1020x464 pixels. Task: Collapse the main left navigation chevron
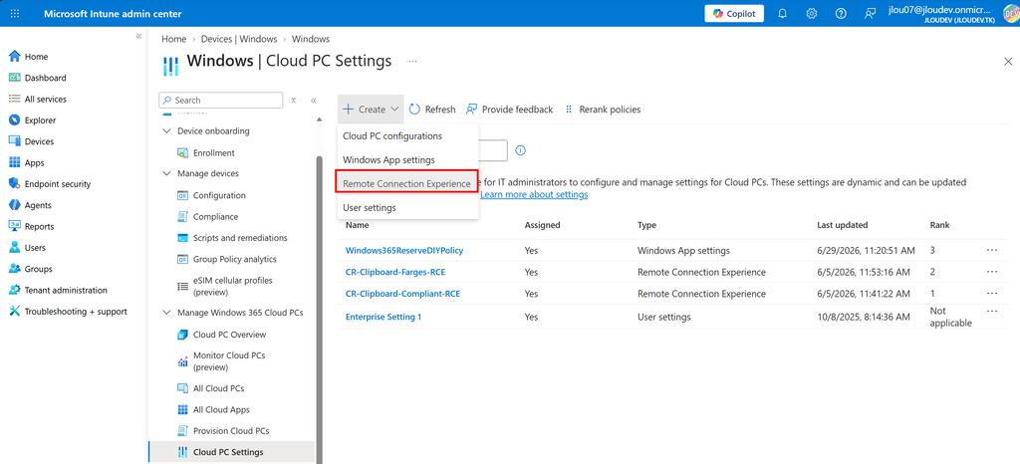click(x=138, y=37)
